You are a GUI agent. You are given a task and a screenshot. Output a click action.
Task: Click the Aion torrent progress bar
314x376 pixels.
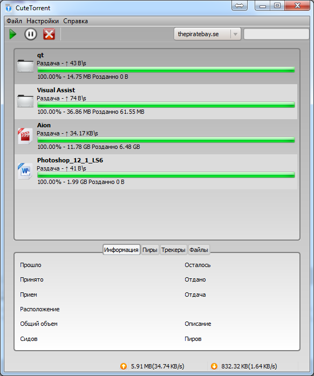coord(166,140)
